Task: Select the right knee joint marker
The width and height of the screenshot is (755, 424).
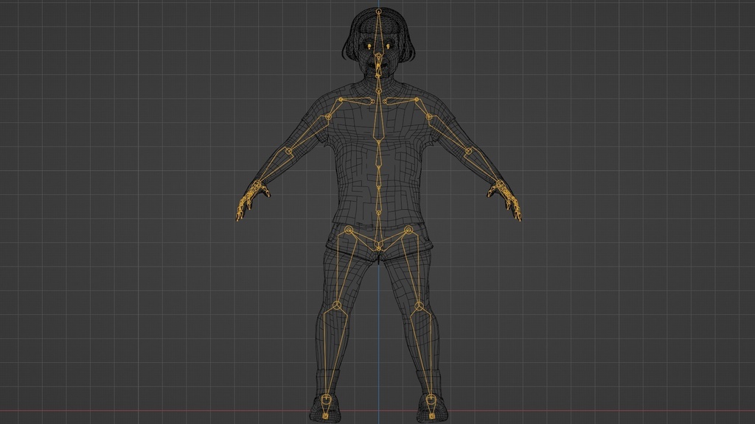Action: (335, 305)
